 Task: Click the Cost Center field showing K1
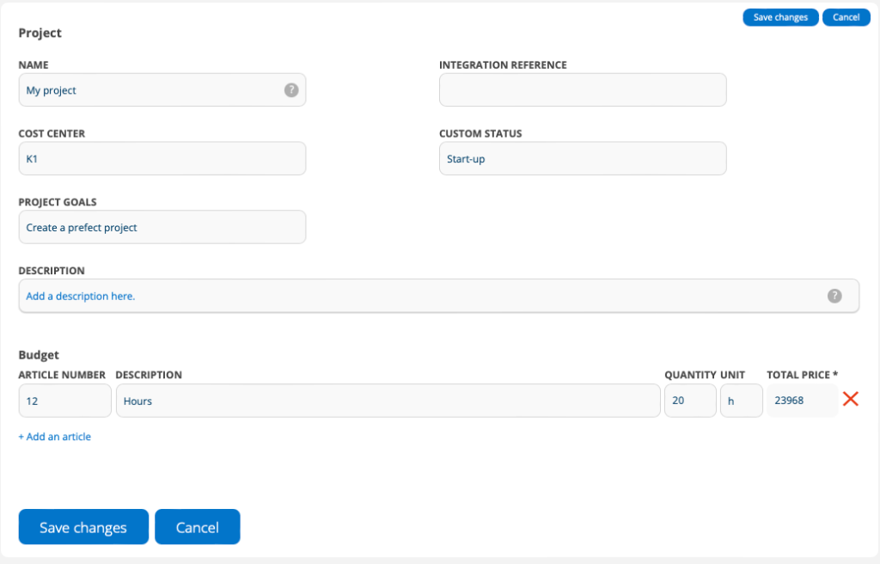[162, 159]
